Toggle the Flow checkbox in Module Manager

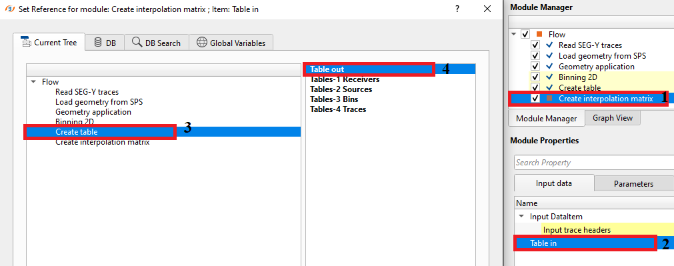click(x=525, y=34)
